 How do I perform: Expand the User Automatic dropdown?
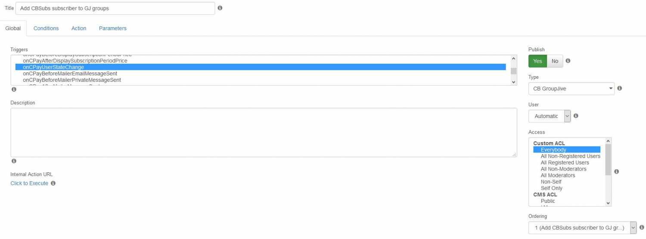pos(550,116)
